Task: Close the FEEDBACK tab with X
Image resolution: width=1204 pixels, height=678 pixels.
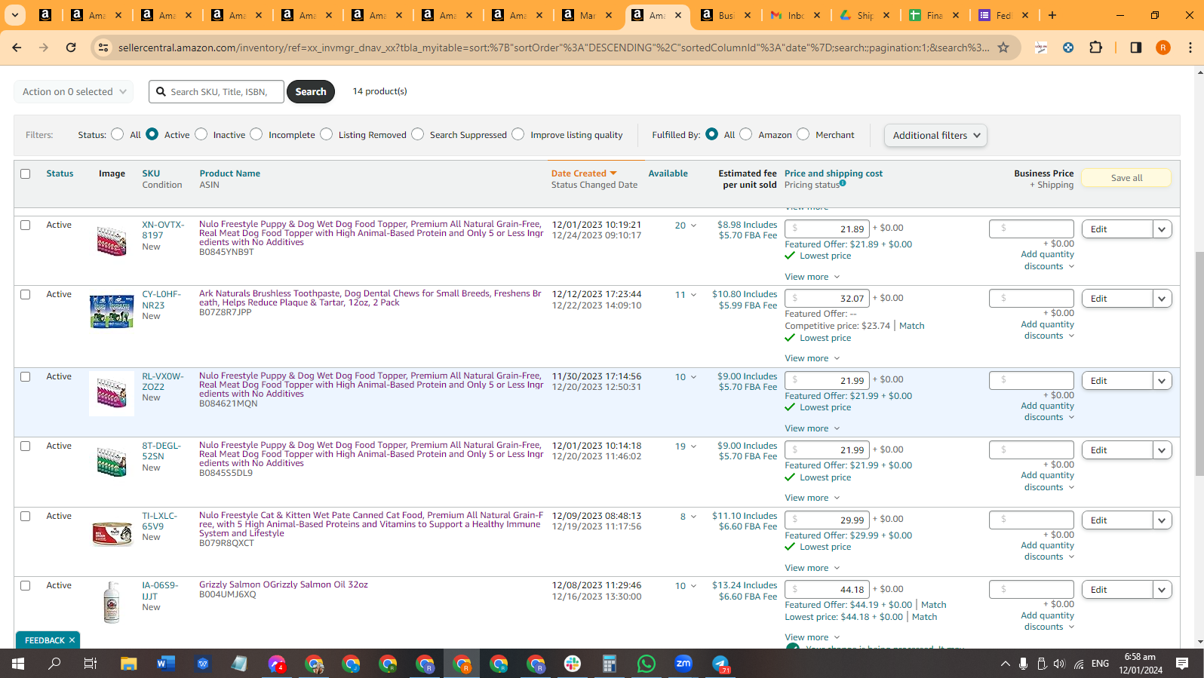Action: tap(72, 640)
